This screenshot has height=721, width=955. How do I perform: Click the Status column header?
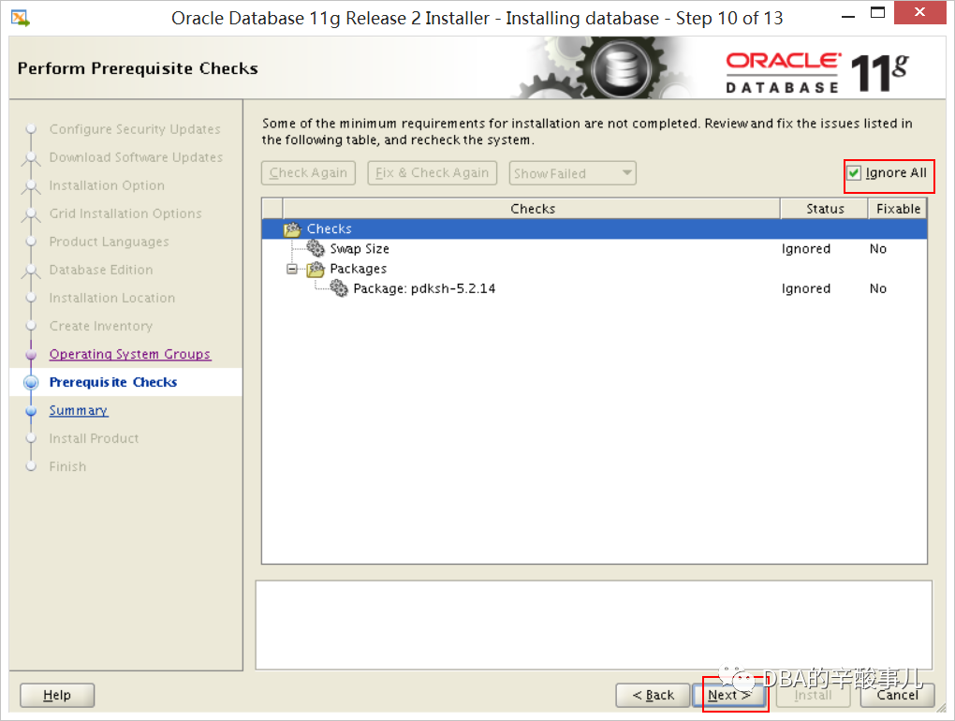825,209
